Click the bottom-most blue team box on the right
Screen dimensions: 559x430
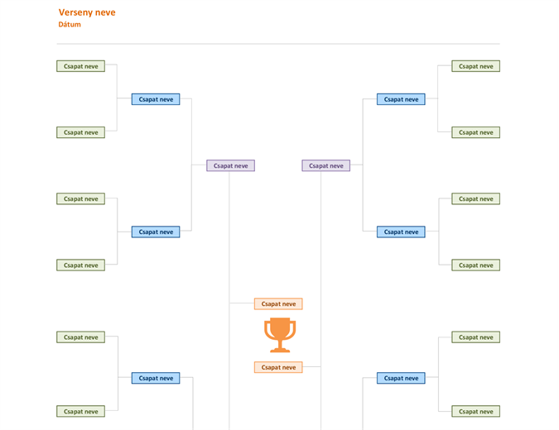click(x=401, y=378)
